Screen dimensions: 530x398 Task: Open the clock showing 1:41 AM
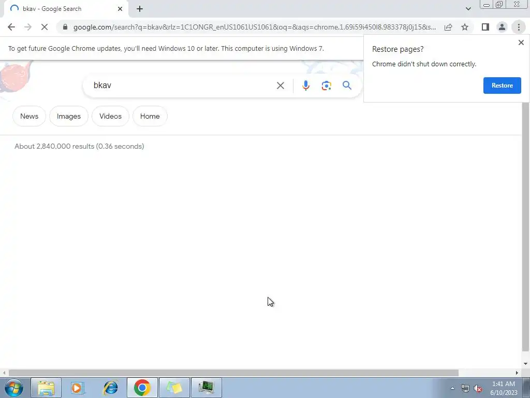tap(504, 388)
